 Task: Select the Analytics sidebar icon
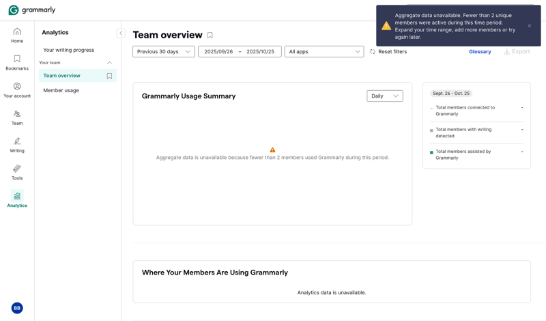17,196
